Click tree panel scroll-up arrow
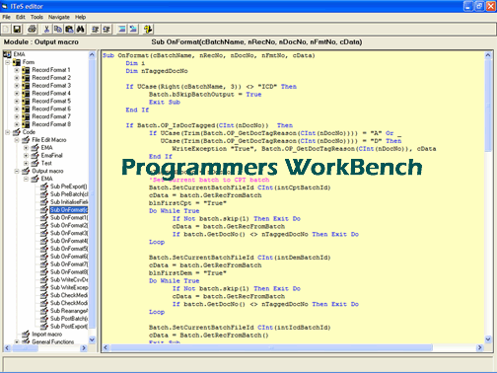The width and height of the screenshot is (497, 373). [92, 55]
